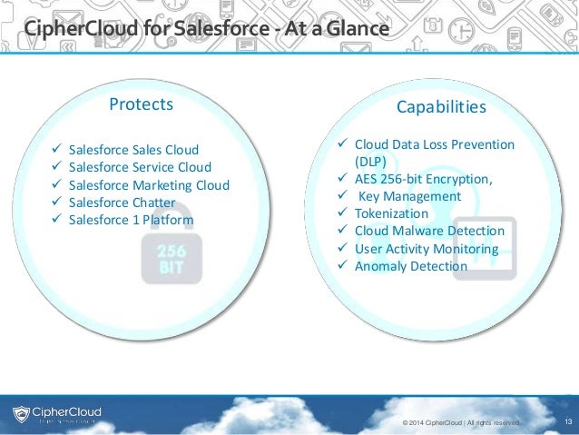579x435 pixels.
Task: Select 'Salesforce 1 Platform' text
Action: point(131,220)
